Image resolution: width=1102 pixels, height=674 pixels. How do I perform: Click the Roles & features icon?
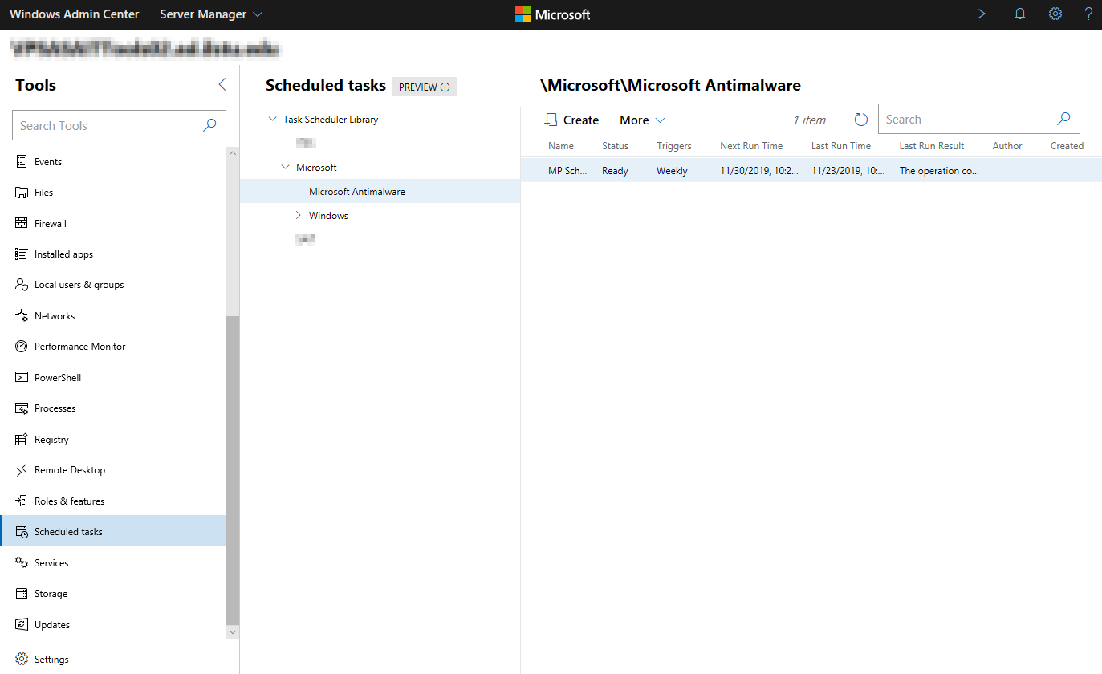[22, 501]
